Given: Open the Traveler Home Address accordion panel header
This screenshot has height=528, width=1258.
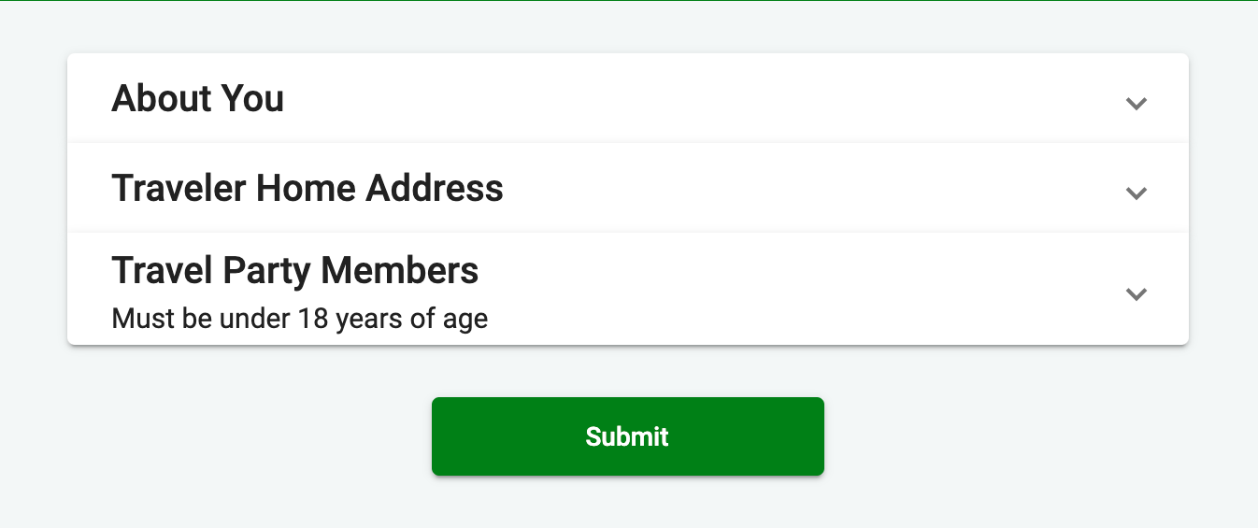Looking at the screenshot, I should [x=627, y=189].
